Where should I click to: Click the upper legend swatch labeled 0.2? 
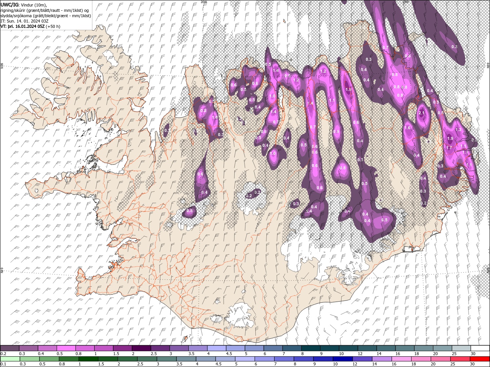(x=10, y=348)
